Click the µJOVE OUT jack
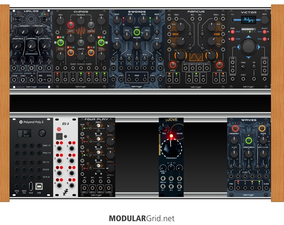The image size is (284, 225). click(179, 186)
